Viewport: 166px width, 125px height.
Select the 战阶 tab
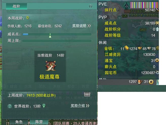pos(16,6)
